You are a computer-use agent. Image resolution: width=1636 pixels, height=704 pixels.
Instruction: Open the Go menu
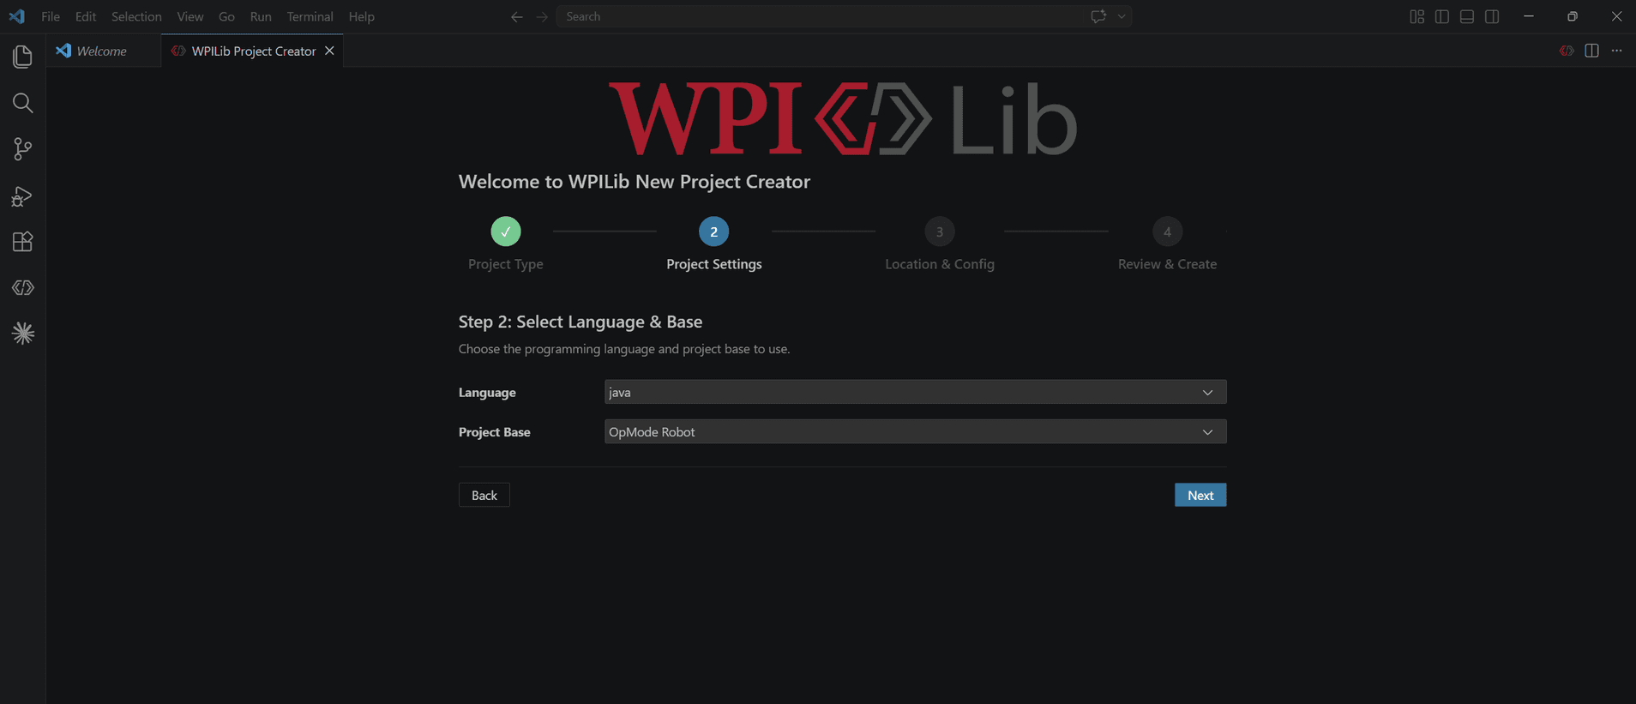pyautogui.click(x=226, y=16)
